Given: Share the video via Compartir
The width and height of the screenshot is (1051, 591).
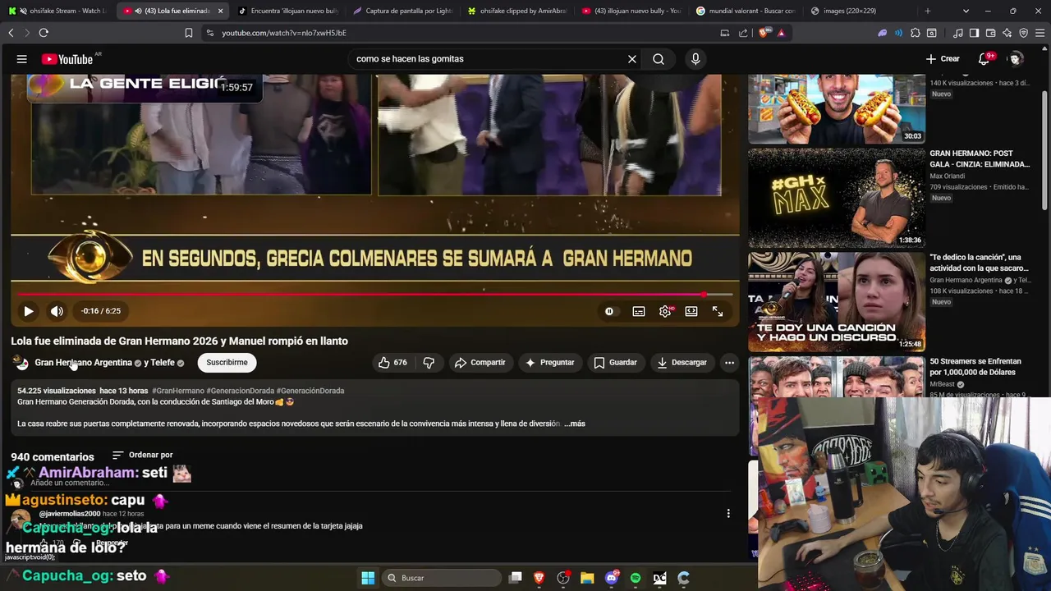Looking at the screenshot, I should tap(480, 362).
